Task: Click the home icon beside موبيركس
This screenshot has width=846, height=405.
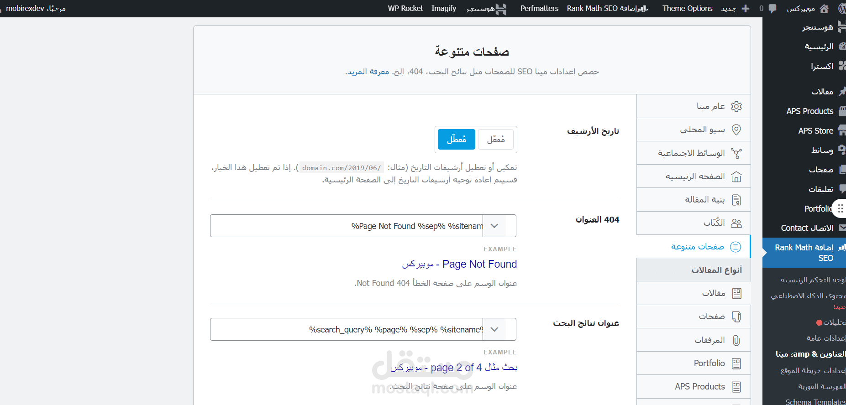Action: pyautogui.click(x=824, y=9)
